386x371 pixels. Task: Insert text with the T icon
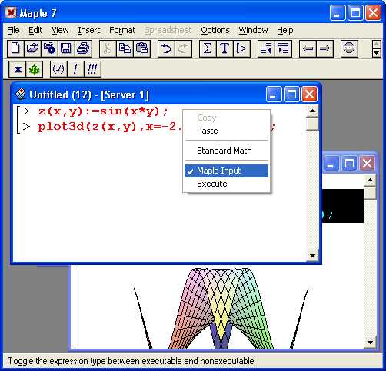coord(225,48)
